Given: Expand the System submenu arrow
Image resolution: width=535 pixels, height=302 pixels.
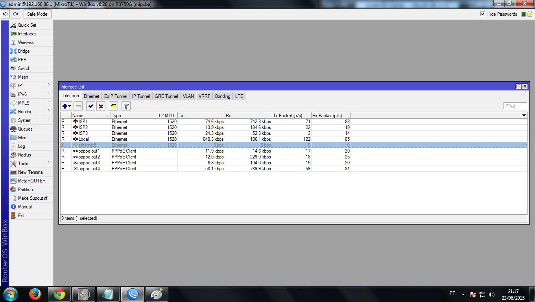Looking at the screenshot, I should 49,120.
